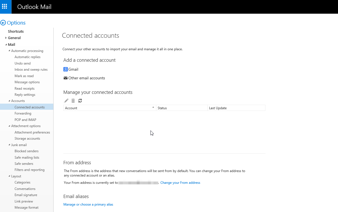Click the Gmail link to add account
Screen dimensions: 338x212
[73, 69]
